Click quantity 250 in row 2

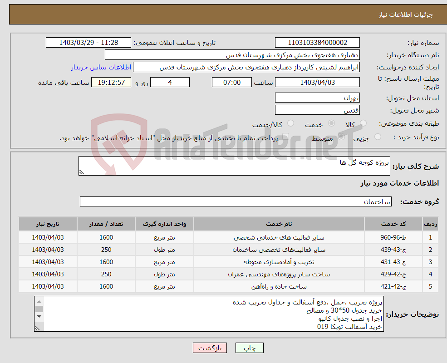click(x=106, y=250)
